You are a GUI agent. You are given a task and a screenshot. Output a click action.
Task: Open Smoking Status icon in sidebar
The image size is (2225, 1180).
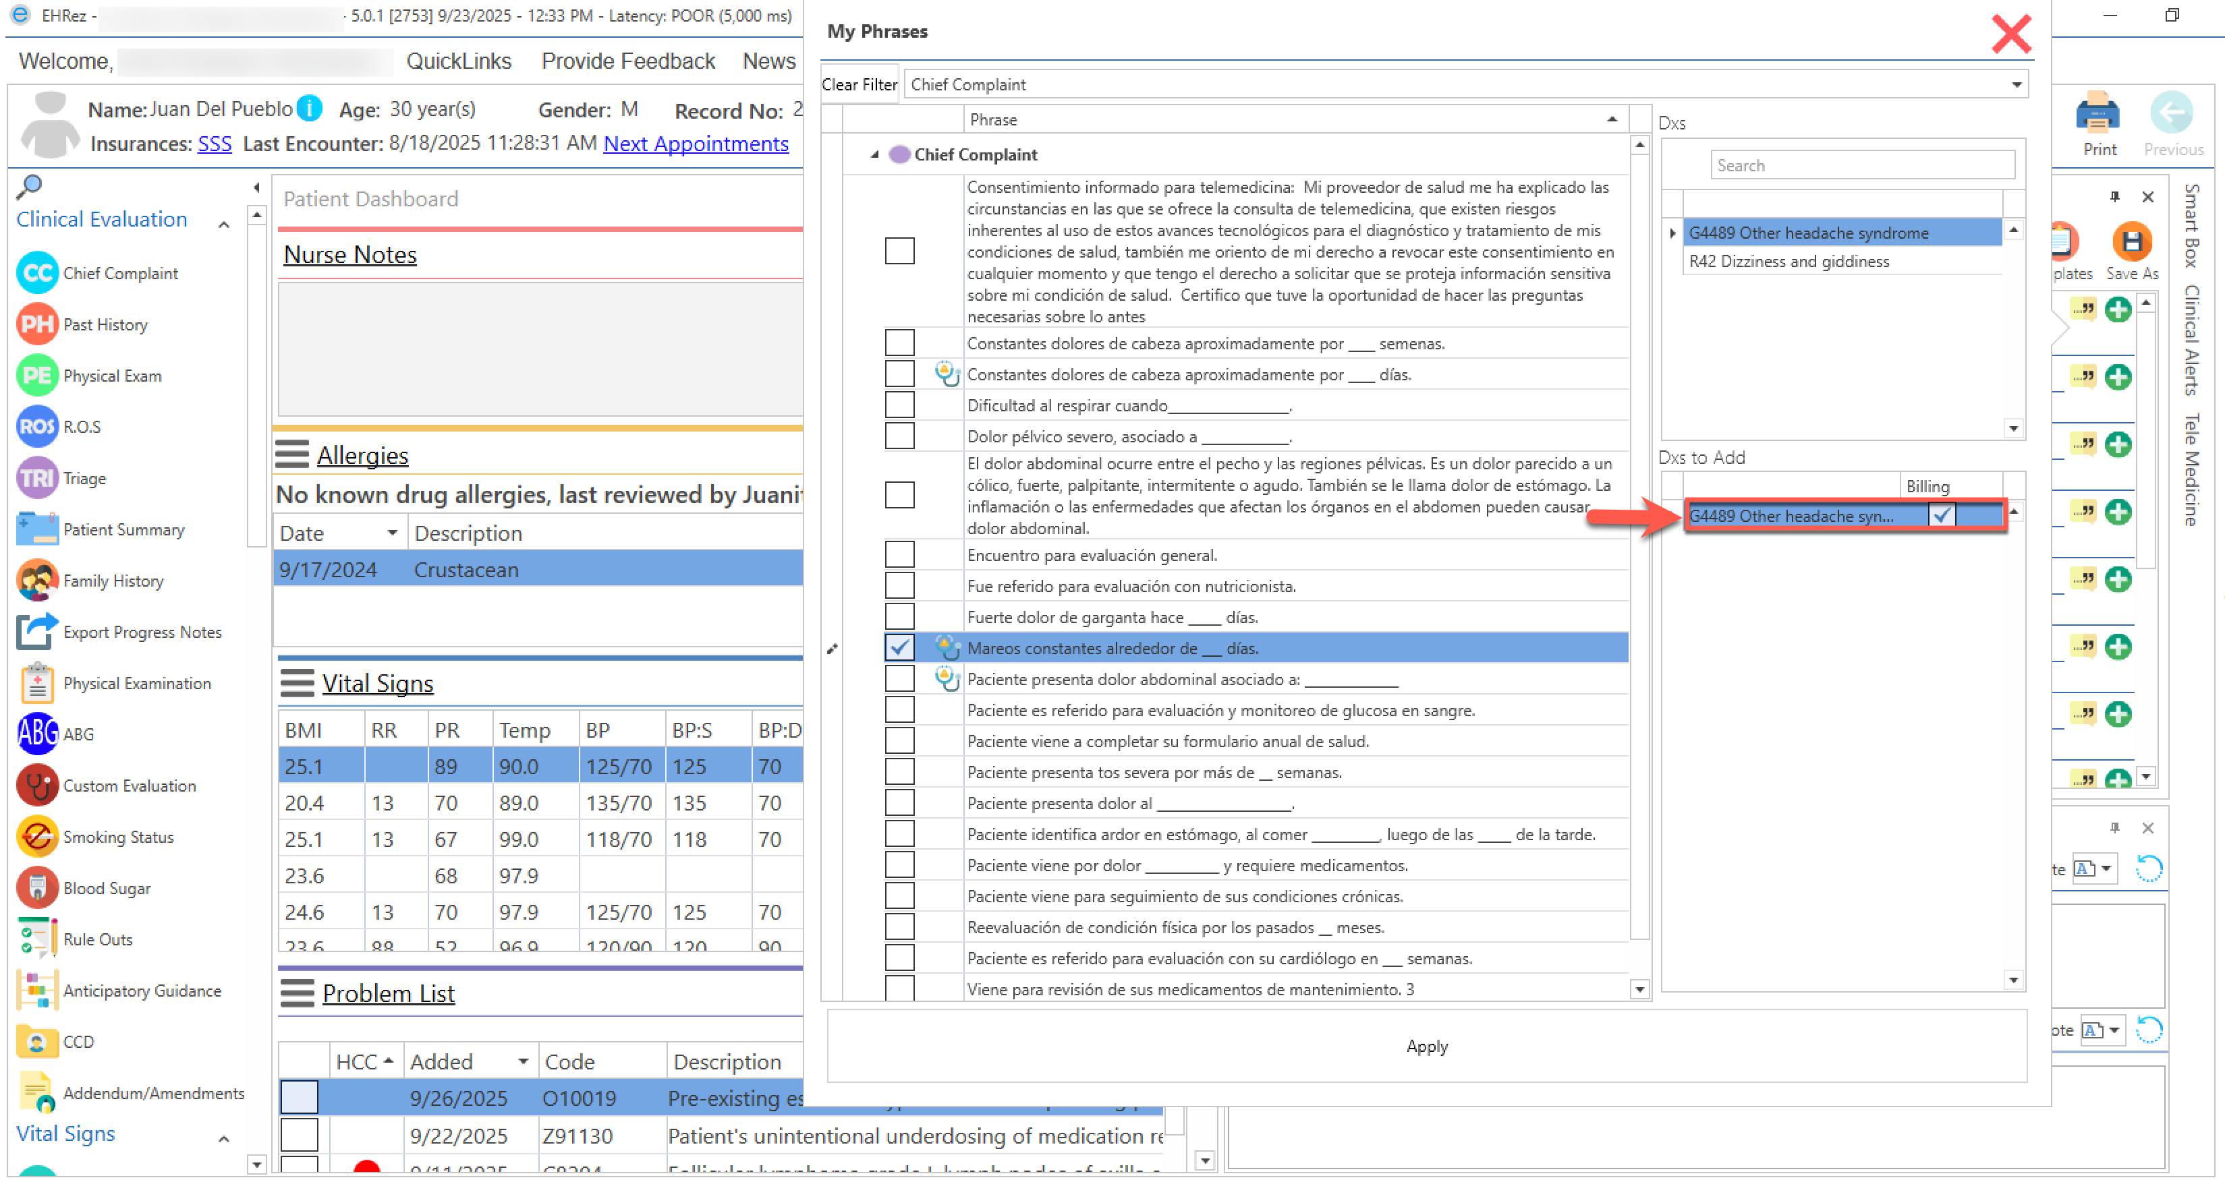point(37,837)
